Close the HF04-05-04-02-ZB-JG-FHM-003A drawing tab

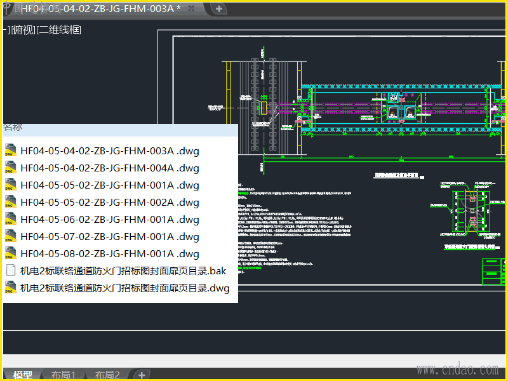[192, 9]
